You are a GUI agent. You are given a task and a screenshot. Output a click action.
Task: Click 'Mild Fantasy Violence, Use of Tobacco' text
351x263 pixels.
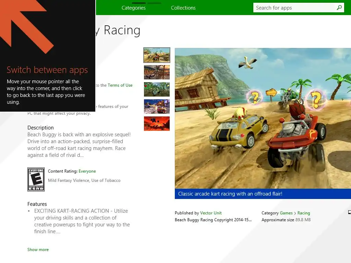pos(84,180)
